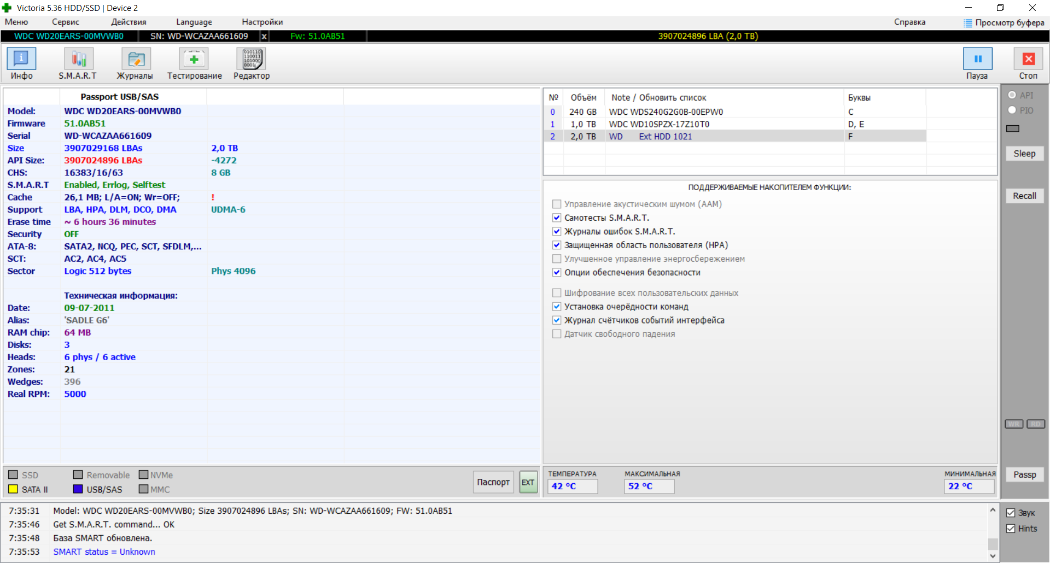Open the Действия menu
Screen dimensions: 1050x563
click(x=129, y=22)
